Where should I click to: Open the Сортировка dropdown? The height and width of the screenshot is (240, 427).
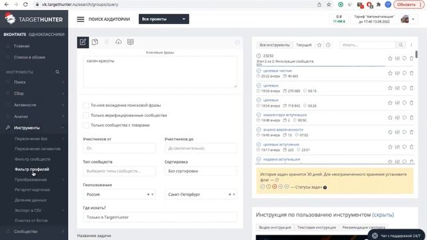click(x=201, y=171)
